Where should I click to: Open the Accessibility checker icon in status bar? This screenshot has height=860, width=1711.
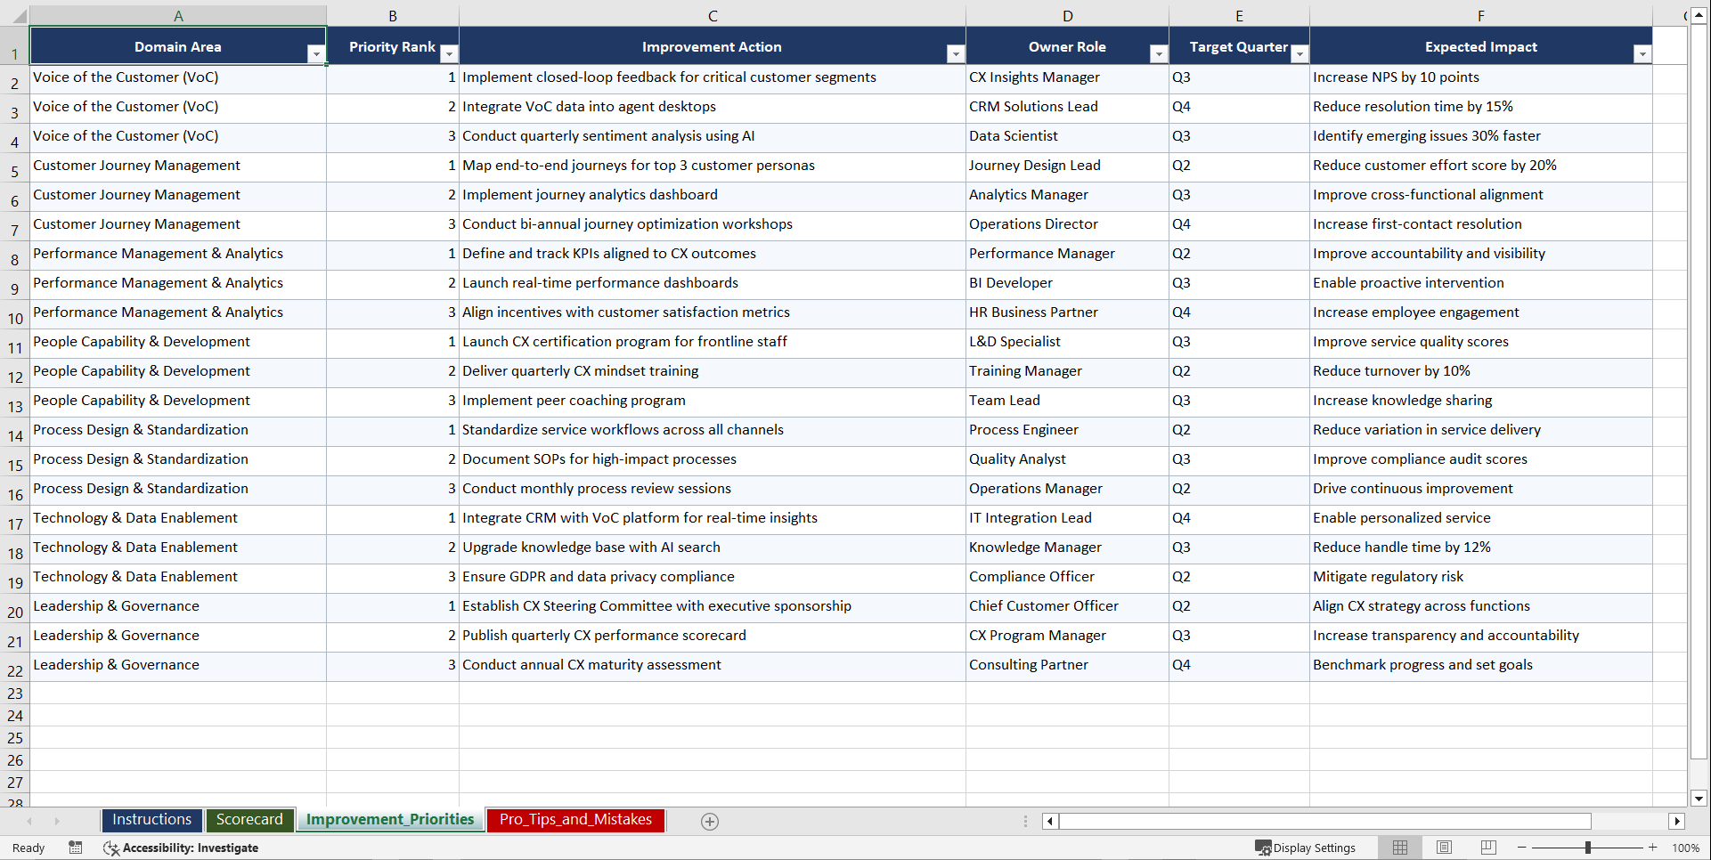(x=111, y=848)
